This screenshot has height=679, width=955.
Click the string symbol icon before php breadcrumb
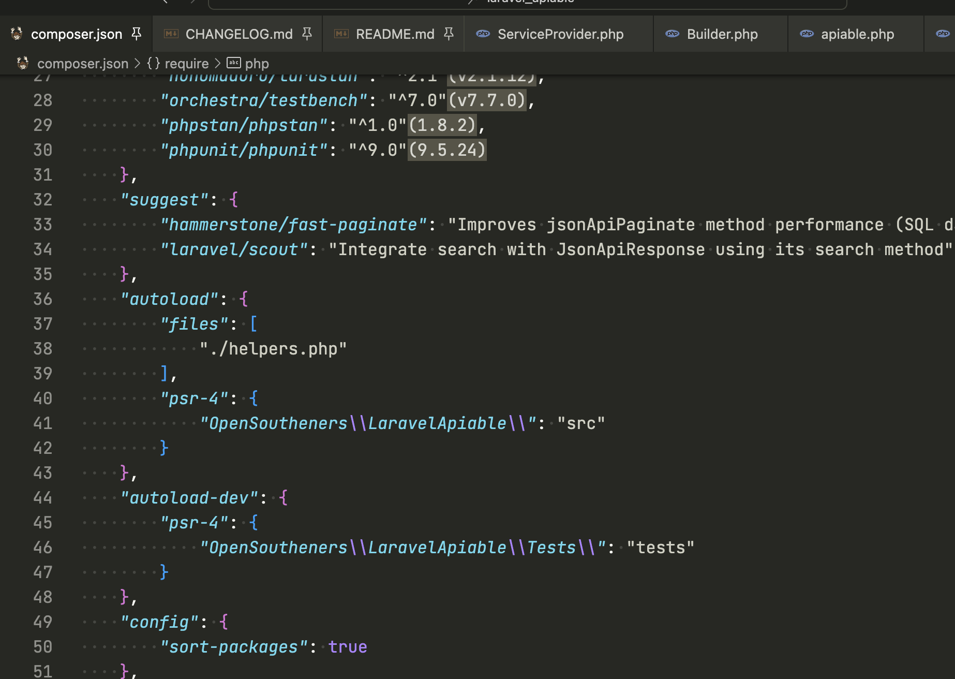coord(234,63)
